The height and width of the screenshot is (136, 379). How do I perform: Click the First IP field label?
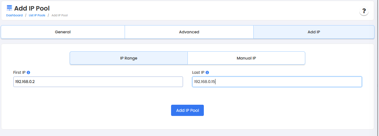[19, 72]
